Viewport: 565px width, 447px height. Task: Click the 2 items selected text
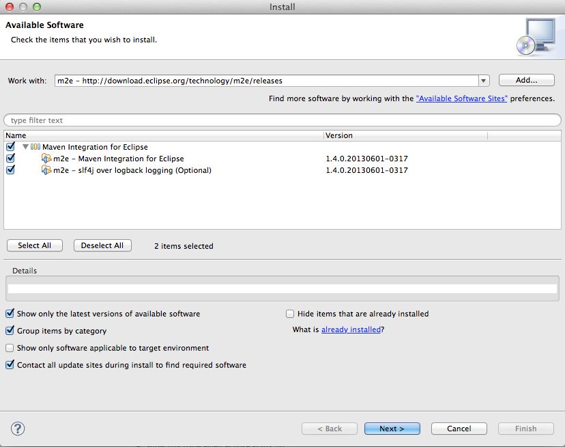click(184, 246)
